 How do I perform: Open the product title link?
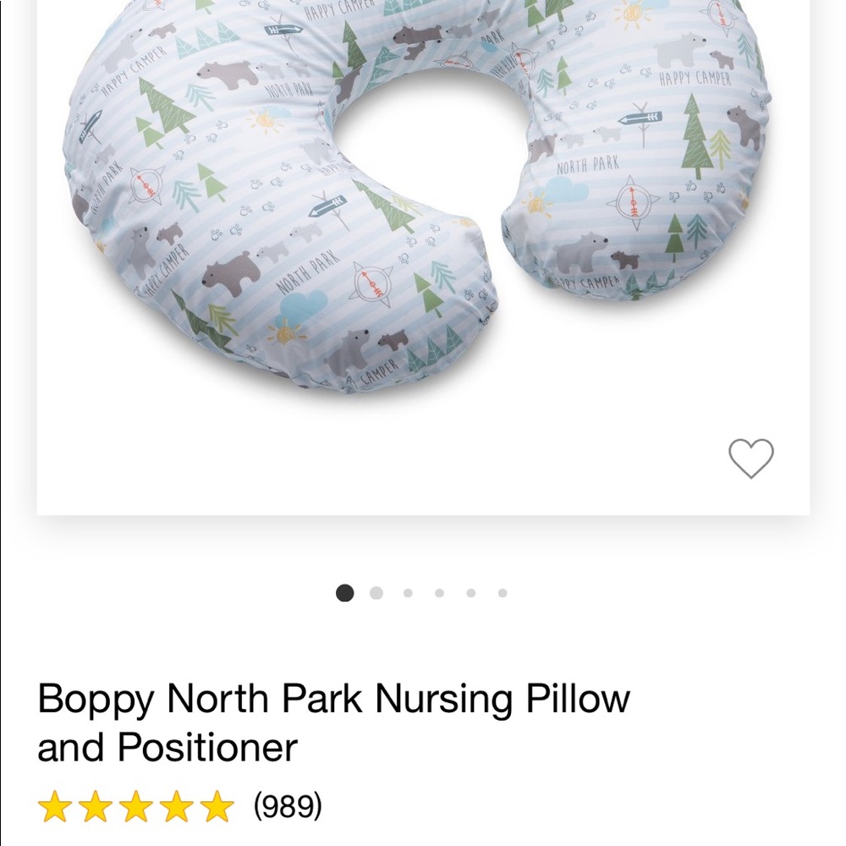pos(333,722)
